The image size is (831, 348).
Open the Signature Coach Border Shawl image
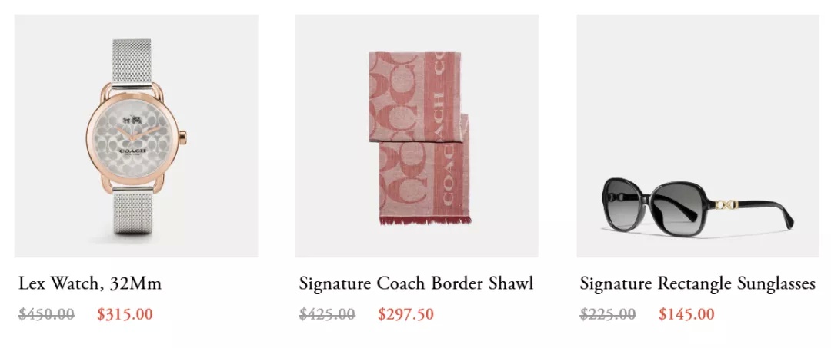(x=416, y=136)
